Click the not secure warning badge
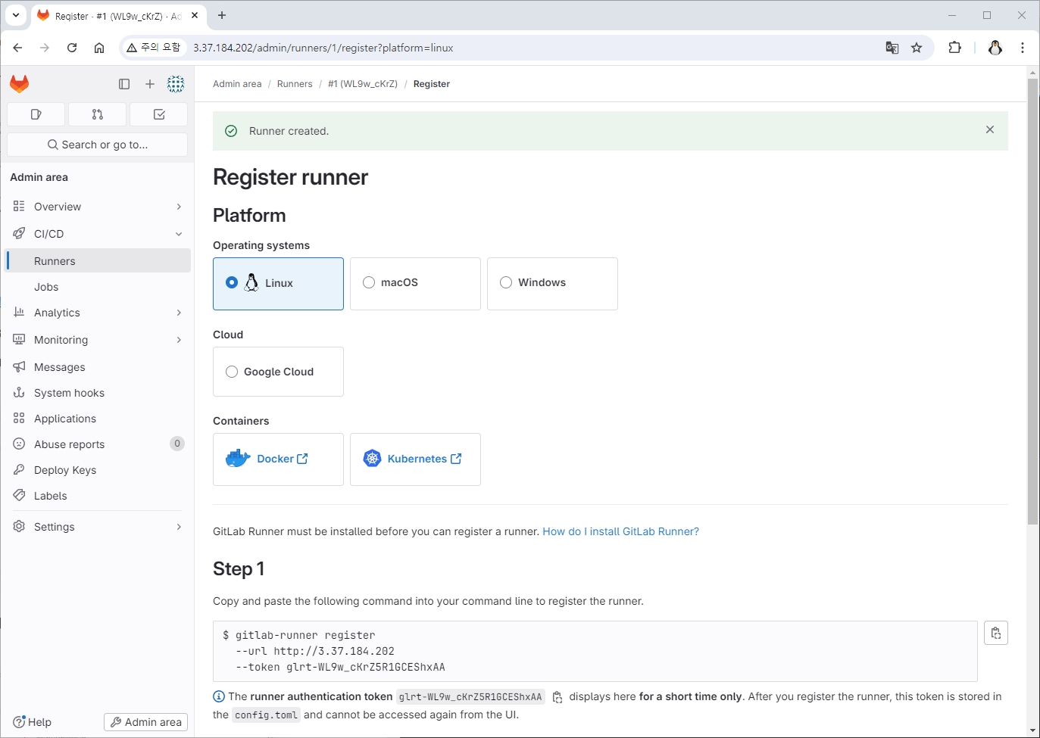The image size is (1040, 738). pos(154,48)
